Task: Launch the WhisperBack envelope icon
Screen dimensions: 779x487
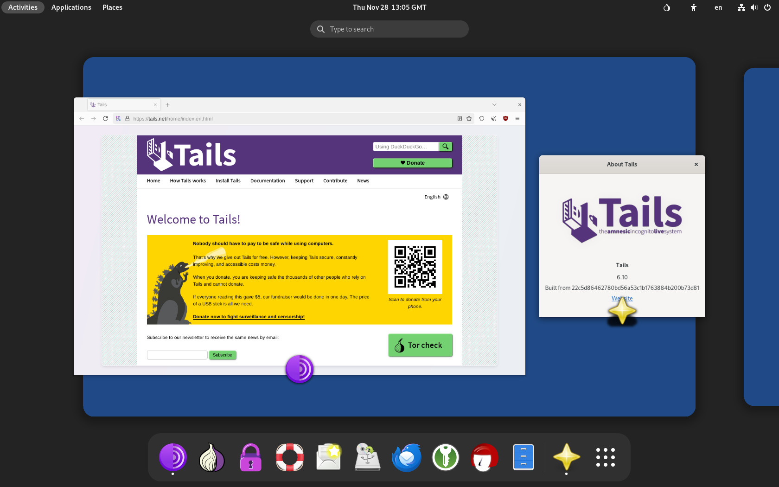Action: coord(329,457)
